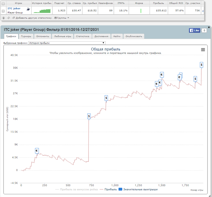Click the Facebook Like button

pos(194,30)
